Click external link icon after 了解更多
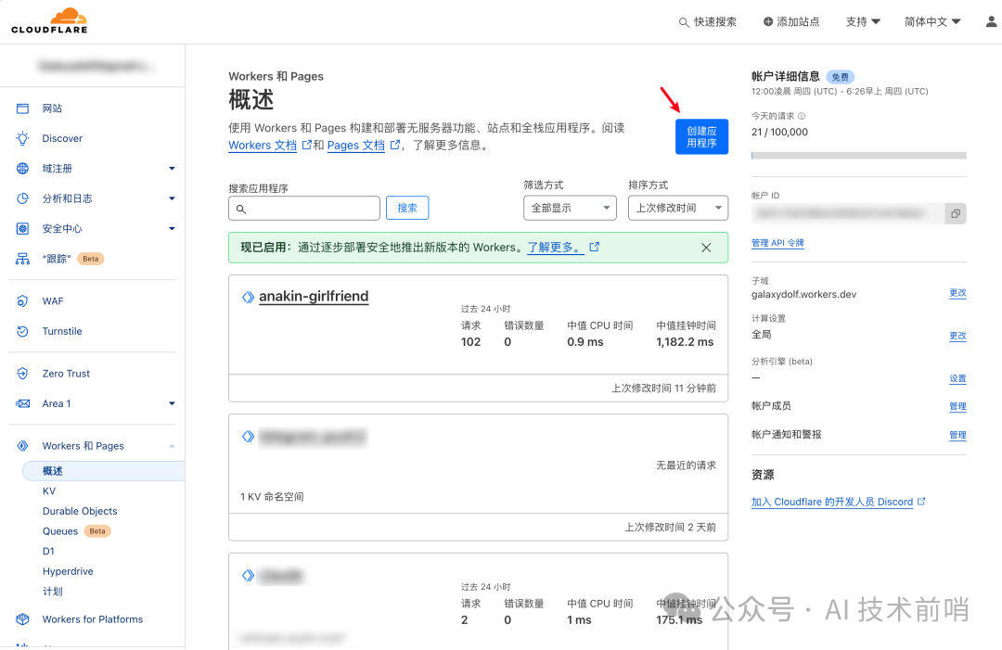This screenshot has height=650, width=1002. tap(595, 247)
